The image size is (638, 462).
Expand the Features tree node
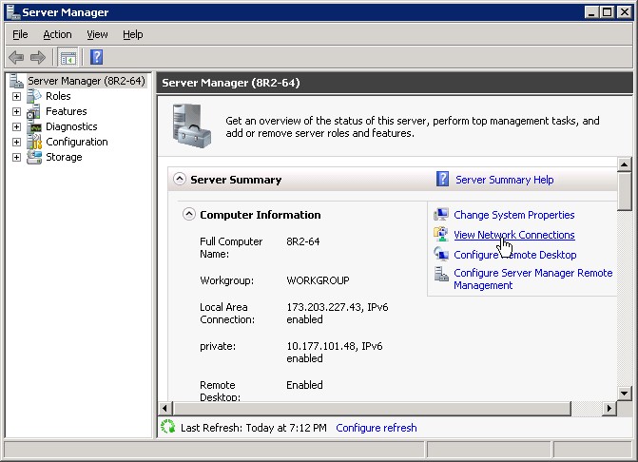(x=16, y=111)
